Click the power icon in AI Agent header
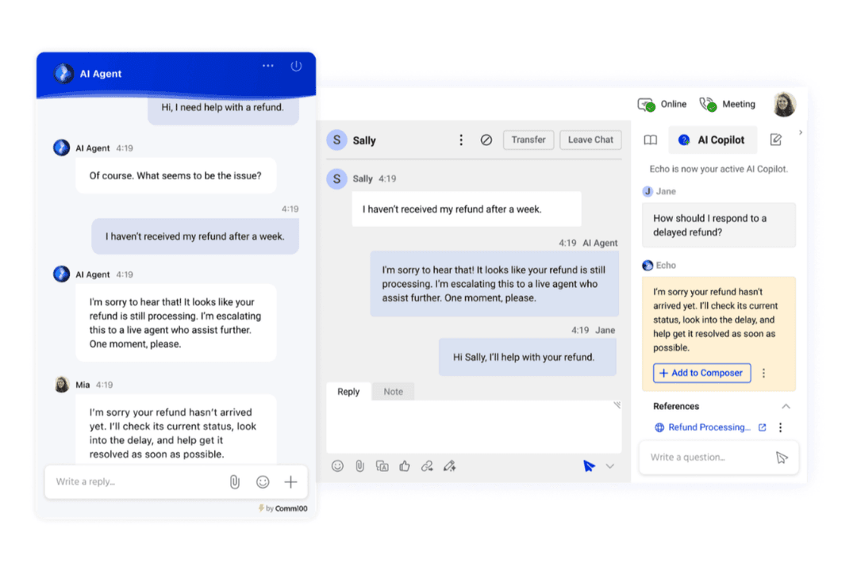857x571 pixels. 296,66
